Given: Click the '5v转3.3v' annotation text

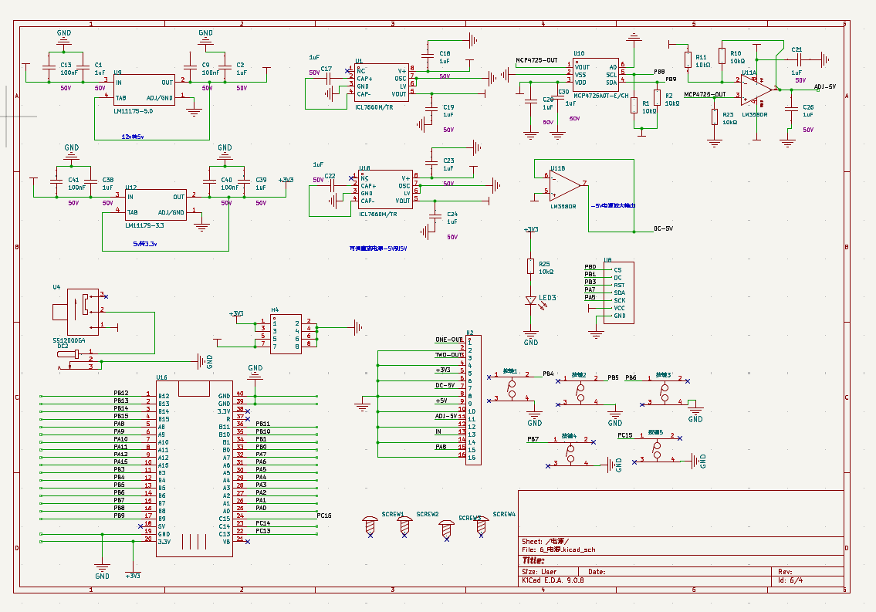Looking at the screenshot, I should [144, 244].
